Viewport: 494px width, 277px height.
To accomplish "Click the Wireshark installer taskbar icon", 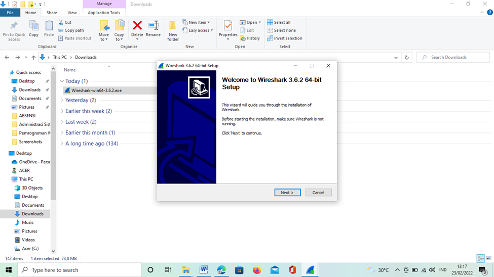I will coord(310,270).
